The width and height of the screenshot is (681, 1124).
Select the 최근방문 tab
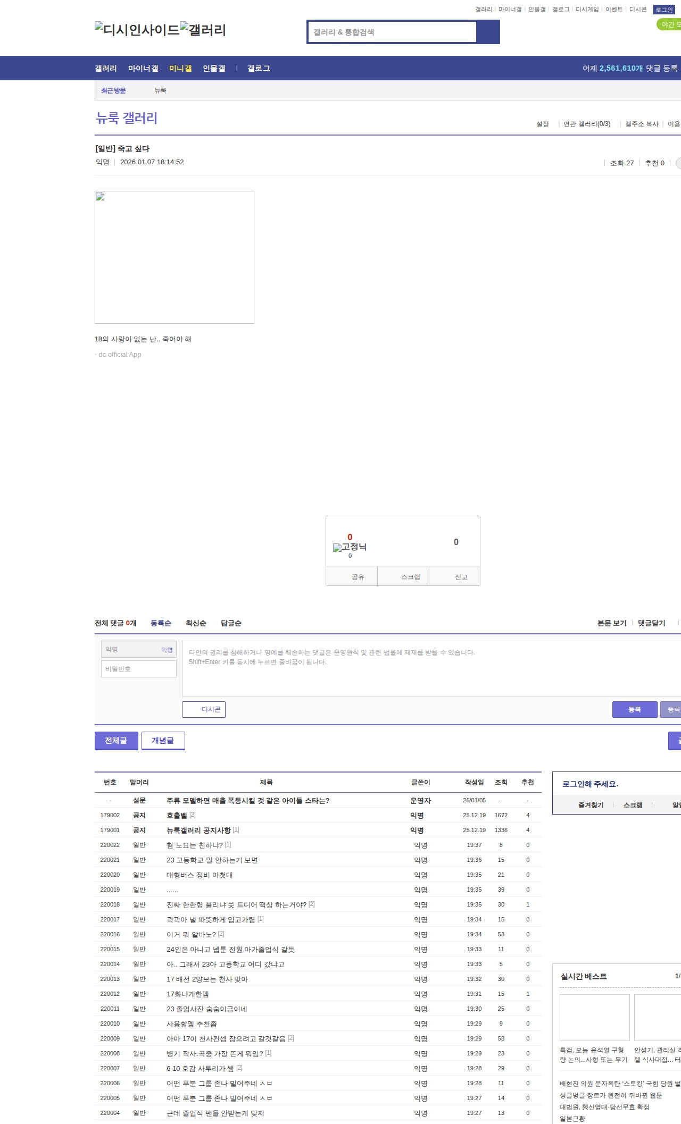[x=113, y=90]
